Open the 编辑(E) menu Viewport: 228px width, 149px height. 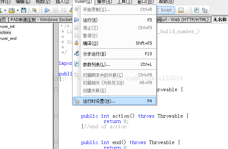tap(23, 2)
